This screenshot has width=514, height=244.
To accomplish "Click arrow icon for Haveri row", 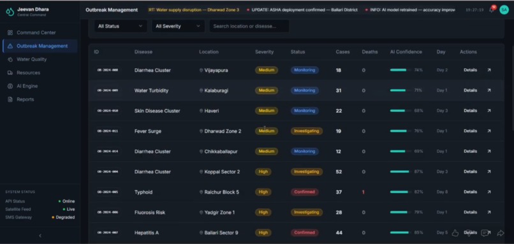I will (x=489, y=111).
